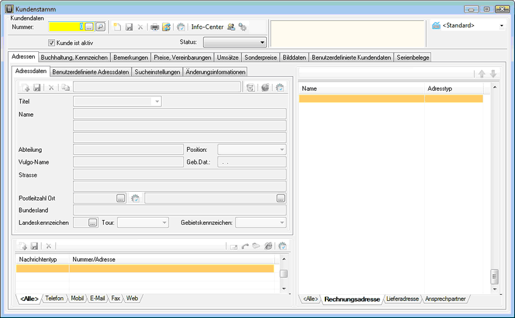Click the keyboard icon beside <Standard>
Screen dimensions: 515x318
click(436, 25)
